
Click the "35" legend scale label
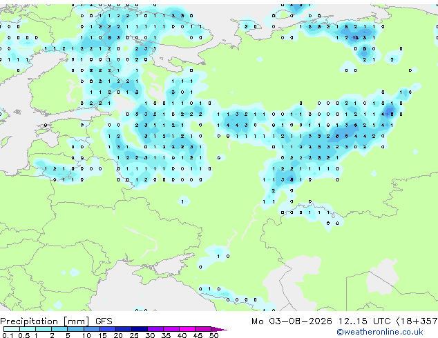(x=166, y=335)
